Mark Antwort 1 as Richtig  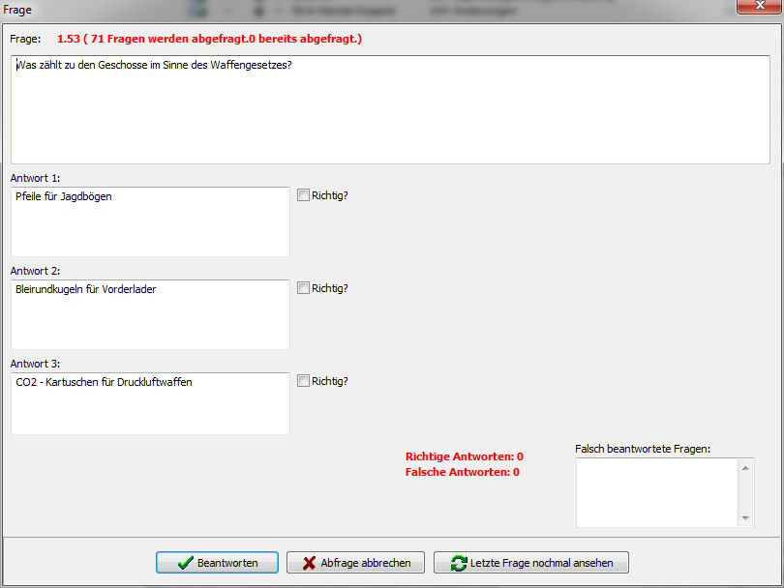[x=303, y=195]
